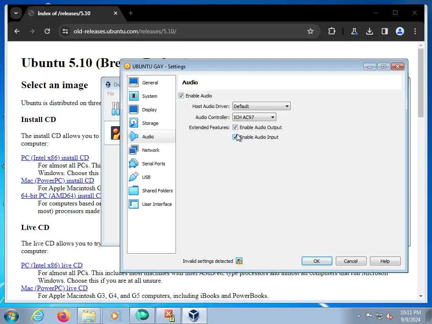Launch Firefox from taskbar
Image resolution: width=432 pixels, height=324 pixels.
point(63,316)
